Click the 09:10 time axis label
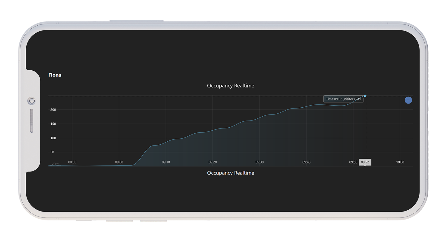448x238 pixels. click(x=166, y=162)
